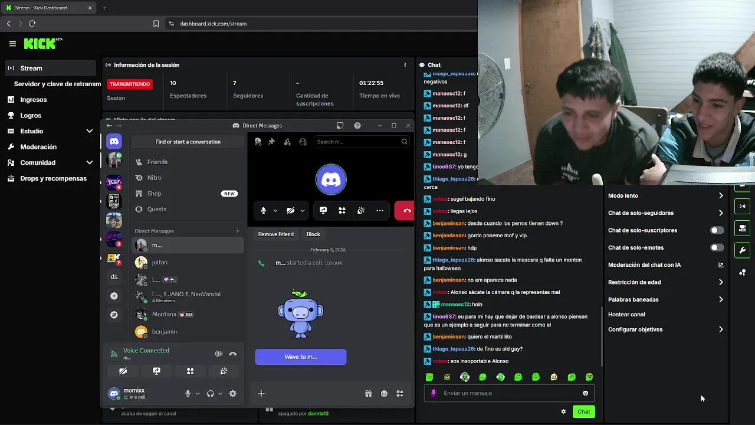Click the wrench tool icon in Kick sidebar
Viewport: 755px width, 425px height.
742,250
